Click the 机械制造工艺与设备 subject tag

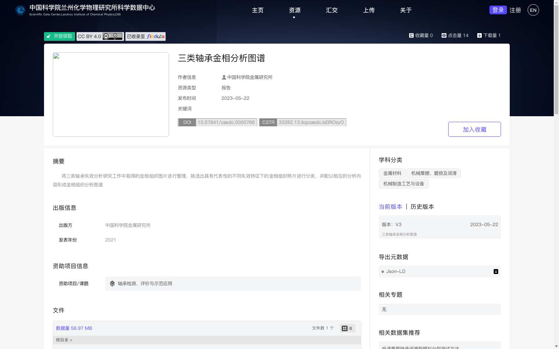[x=404, y=184]
